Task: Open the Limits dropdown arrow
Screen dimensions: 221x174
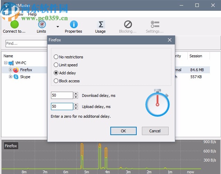Action: (58, 26)
